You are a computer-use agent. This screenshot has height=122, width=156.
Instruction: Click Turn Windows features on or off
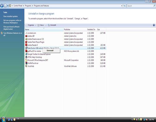click(x=13, y=34)
